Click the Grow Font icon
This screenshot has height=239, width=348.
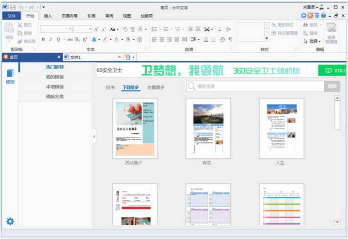pyautogui.click(x=96, y=29)
